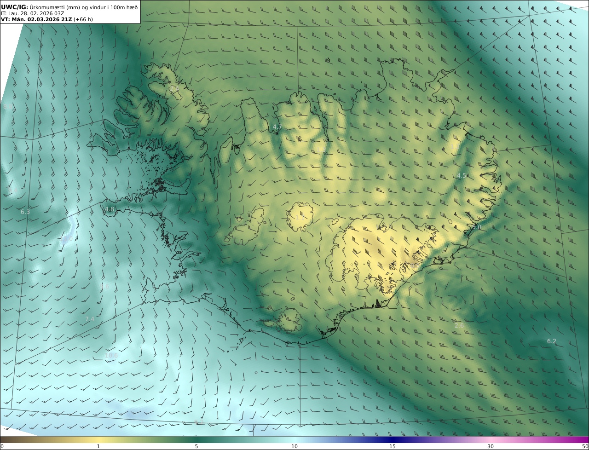589x450 pixels.
Task: Click the 6.3 value label off the west coast
Action: click(x=25, y=212)
